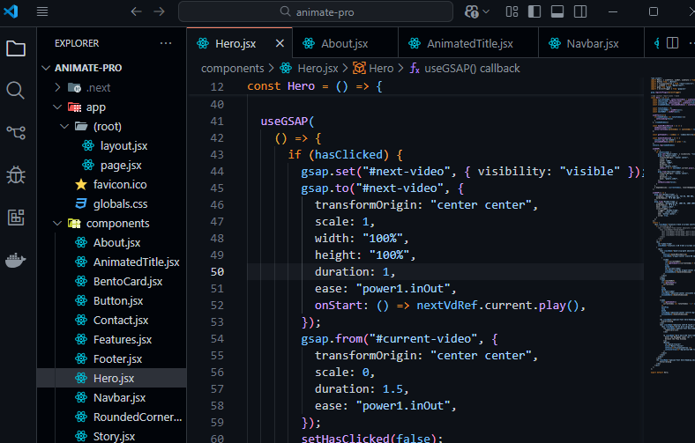Screen dimensions: 695x443
Task: Split the editor to the right
Action: coord(672,43)
